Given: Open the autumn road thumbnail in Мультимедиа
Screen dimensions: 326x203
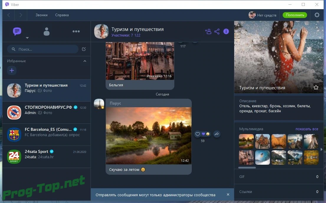Looking at the screenshot, I should coord(279,141).
